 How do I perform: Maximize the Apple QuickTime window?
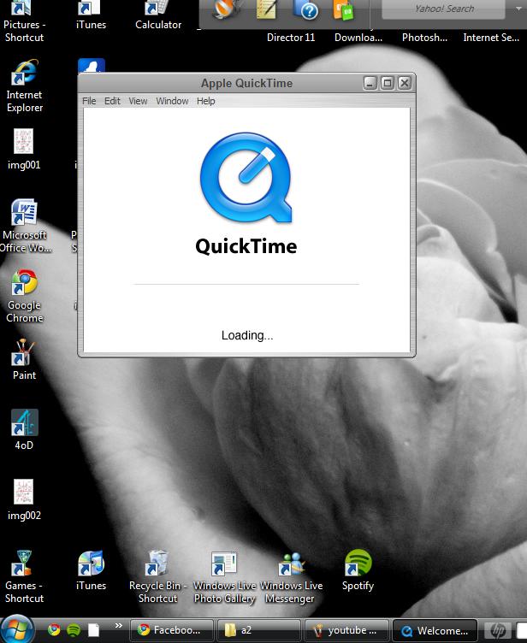(x=387, y=83)
